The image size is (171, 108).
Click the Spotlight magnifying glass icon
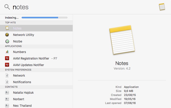point(7,7)
